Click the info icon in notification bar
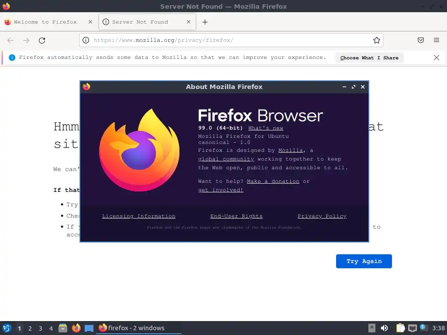The width and height of the screenshot is (447, 335). pos(12,58)
